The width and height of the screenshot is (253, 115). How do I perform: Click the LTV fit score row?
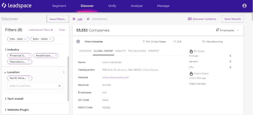point(210,67)
